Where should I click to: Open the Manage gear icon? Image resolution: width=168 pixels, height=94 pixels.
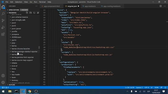pyautogui.click(x=3, y=83)
